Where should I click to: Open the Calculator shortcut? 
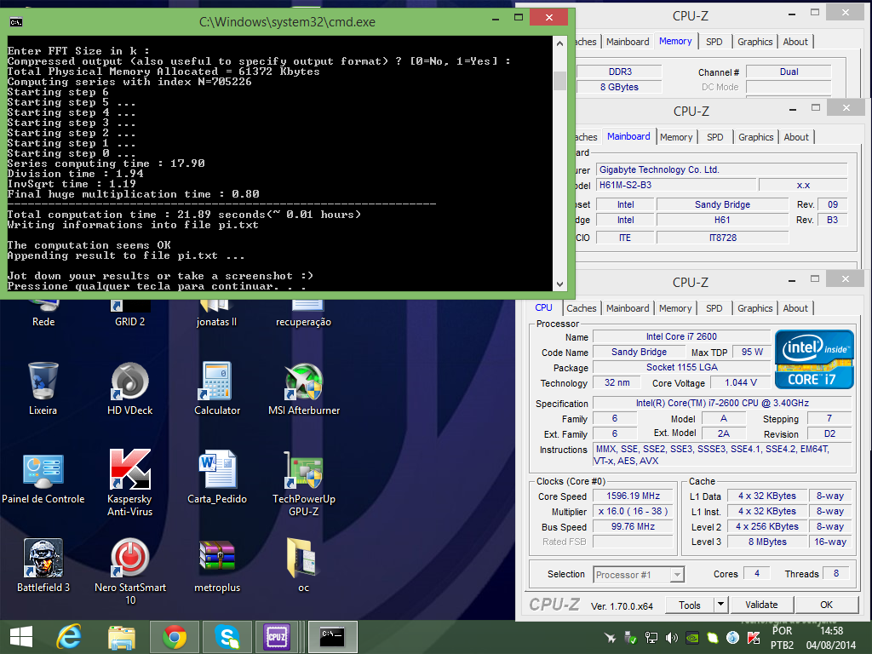tap(217, 388)
